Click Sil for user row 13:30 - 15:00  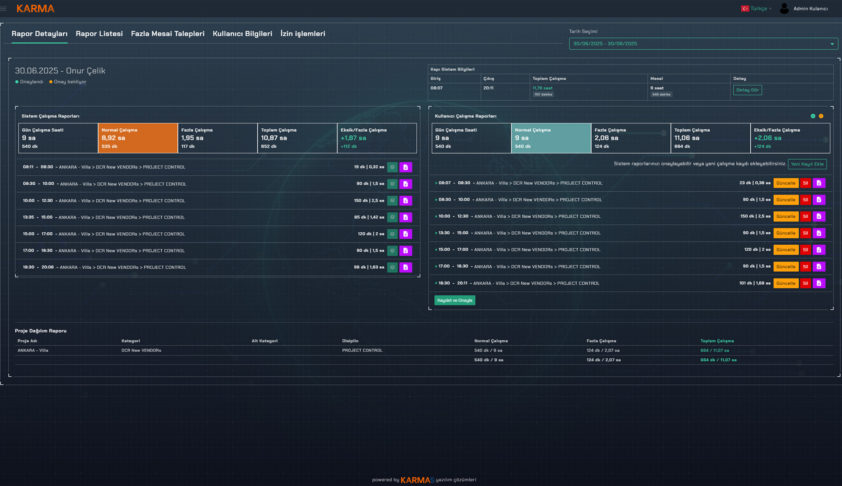pos(805,233)
